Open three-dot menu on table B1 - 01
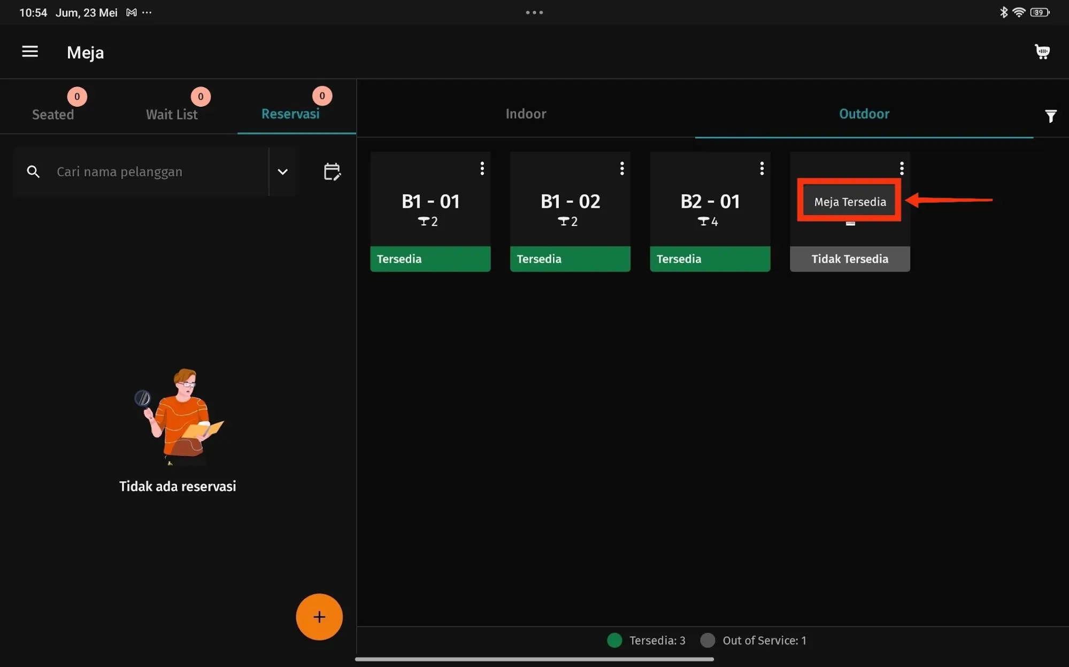The height and width of the screenshot is (667, 1069). [x=482, y=168]
